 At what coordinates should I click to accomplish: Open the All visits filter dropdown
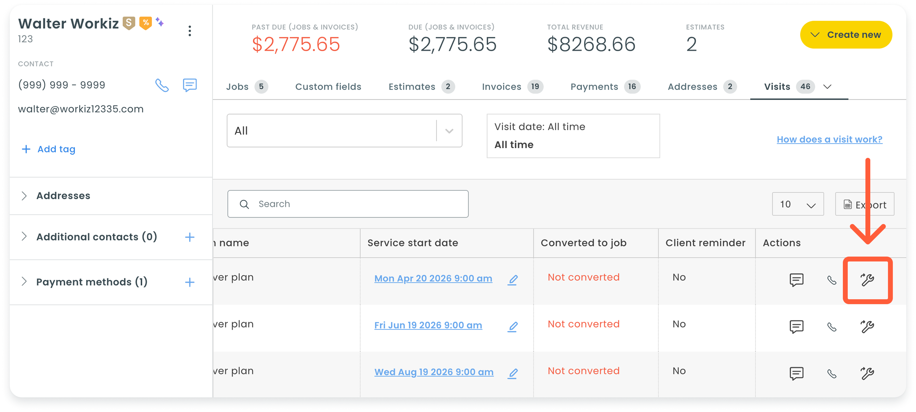click(344, 130)
